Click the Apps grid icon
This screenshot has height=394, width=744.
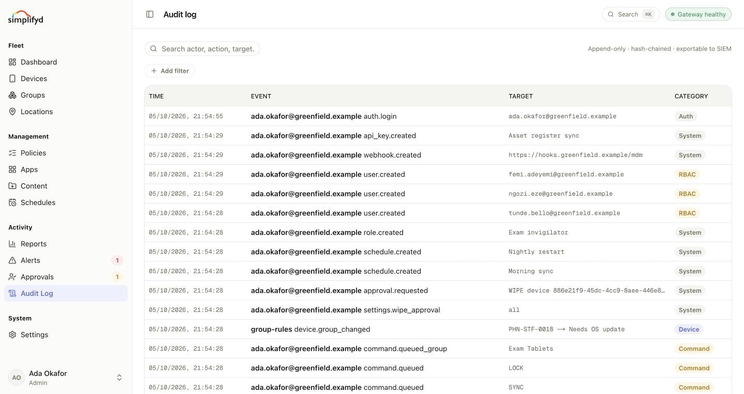pos(12,169)
